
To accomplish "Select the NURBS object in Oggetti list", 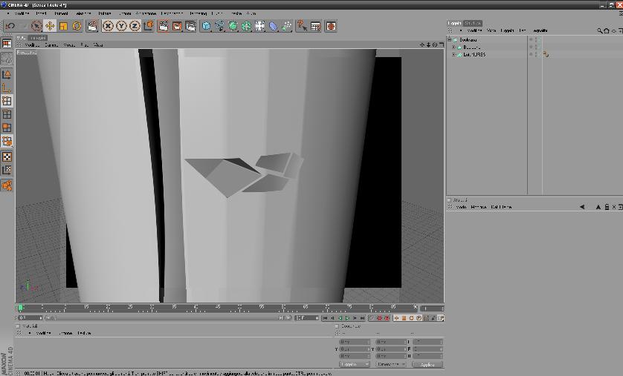I will coord(474,55).
